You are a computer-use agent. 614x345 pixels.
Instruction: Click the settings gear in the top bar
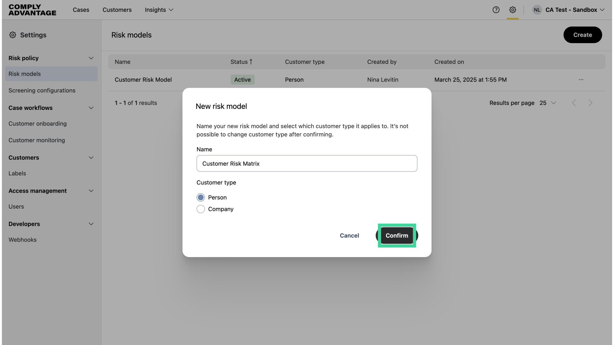[x=513, y=10]
